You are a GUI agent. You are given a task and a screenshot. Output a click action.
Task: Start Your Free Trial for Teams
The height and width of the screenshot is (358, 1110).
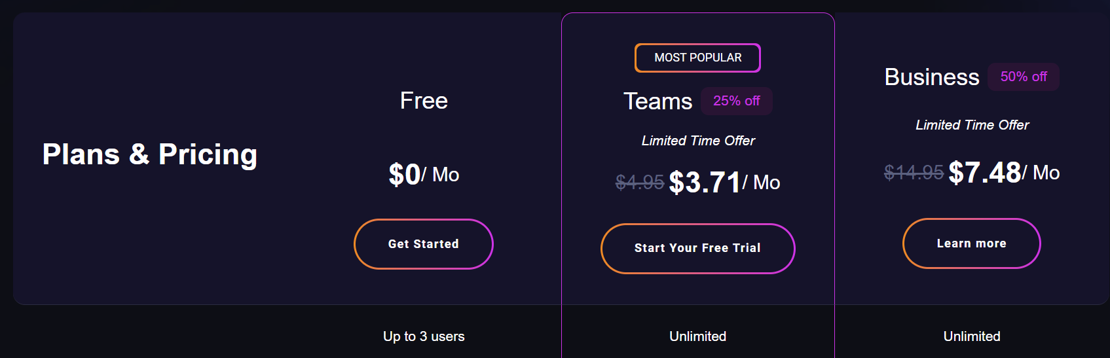click(698, 249)
